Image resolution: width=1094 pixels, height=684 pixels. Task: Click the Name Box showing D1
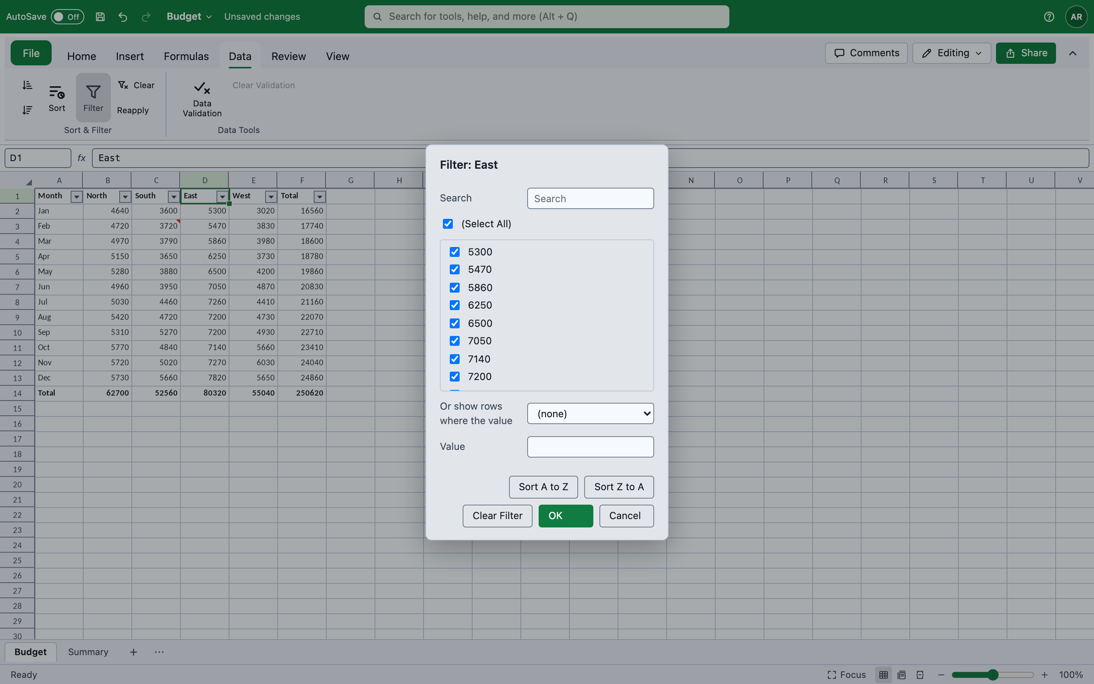pyautogui.click(x=38, y=158)
